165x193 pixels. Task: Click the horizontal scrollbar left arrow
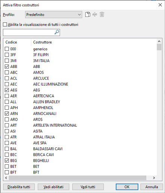6,178
